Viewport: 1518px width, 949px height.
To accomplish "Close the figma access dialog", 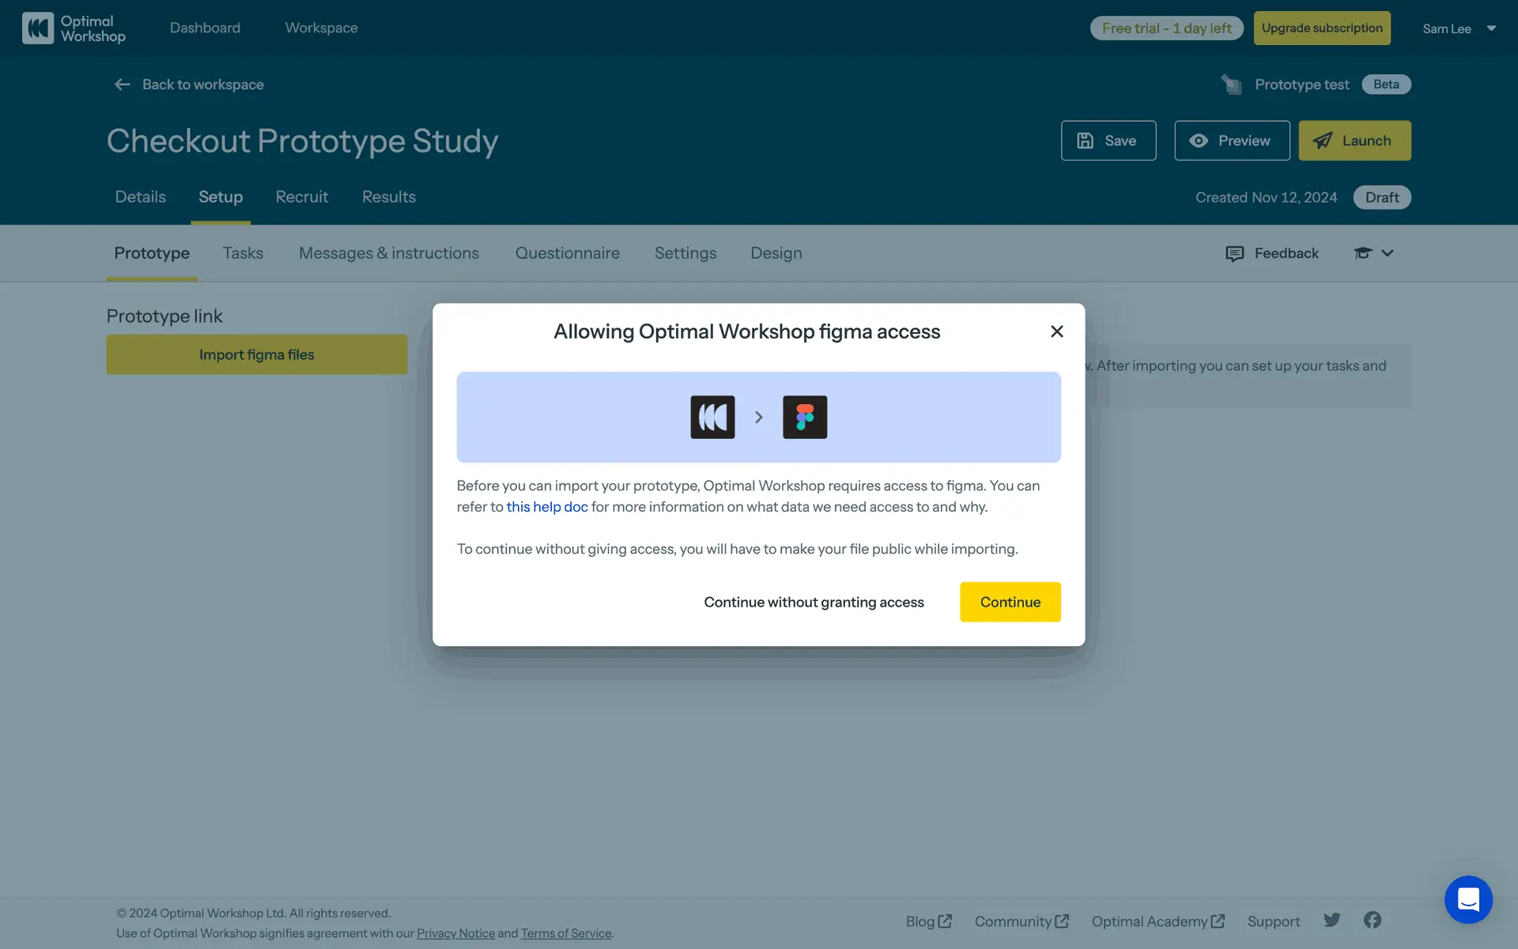I will [1056, 331].
